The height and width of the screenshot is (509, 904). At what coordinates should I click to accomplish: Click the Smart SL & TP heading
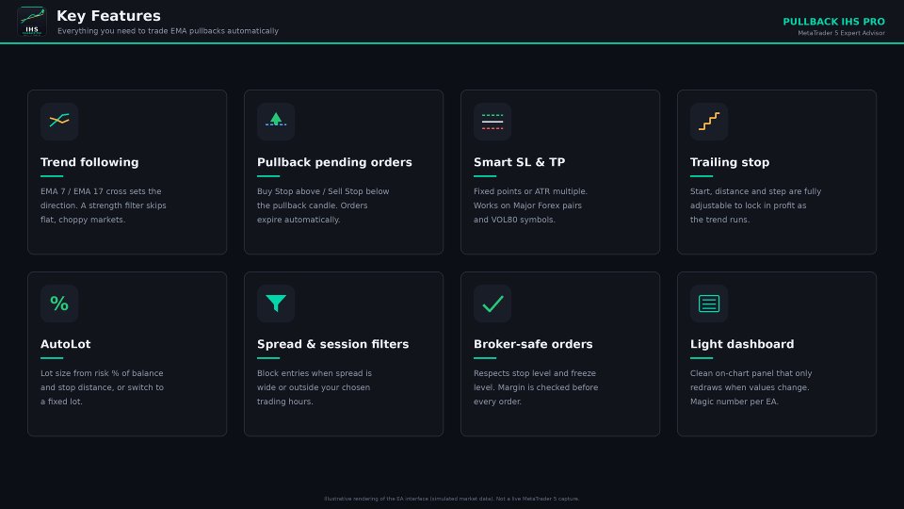click(520, 162)
